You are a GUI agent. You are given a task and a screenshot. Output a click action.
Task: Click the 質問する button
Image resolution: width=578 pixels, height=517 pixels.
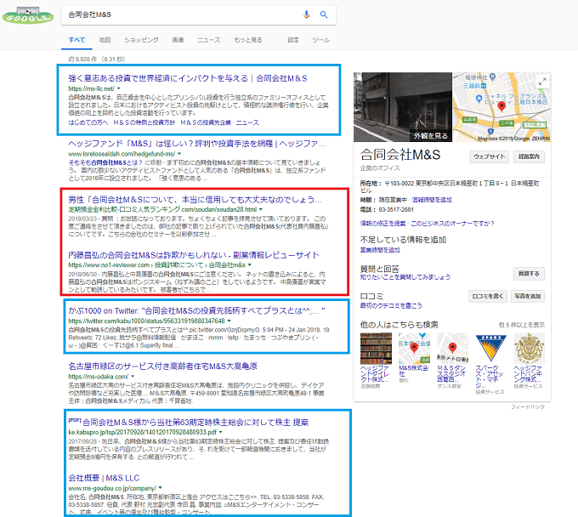click(x=529, y=274)
